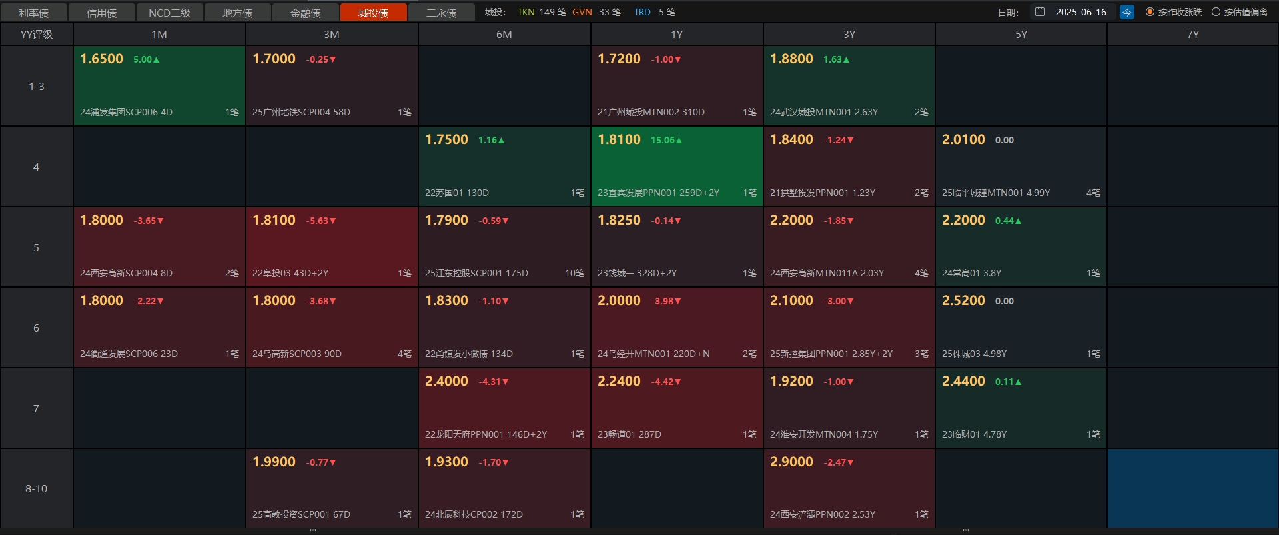Screen dimensions: 1279x535
Task: Select the rating 5 row header
Action: [37, 247]
